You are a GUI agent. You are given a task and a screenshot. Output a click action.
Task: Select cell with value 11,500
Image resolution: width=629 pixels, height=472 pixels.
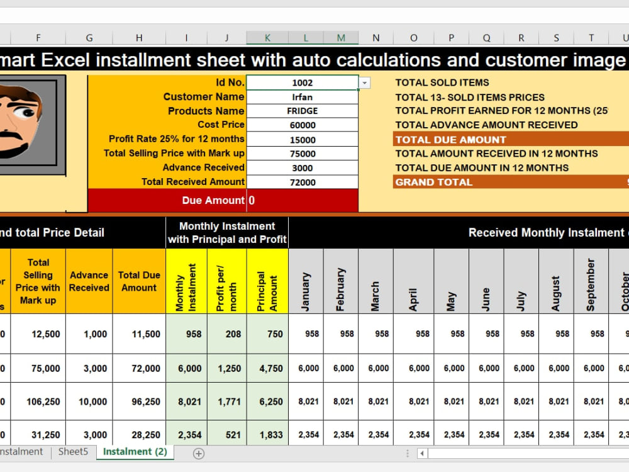point(139,334)
